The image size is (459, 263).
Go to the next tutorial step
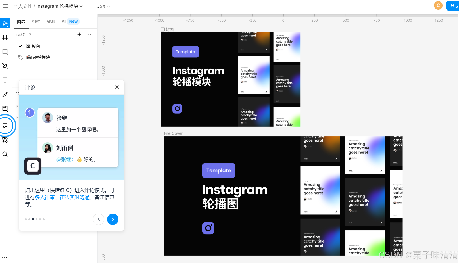coord(113,219)
